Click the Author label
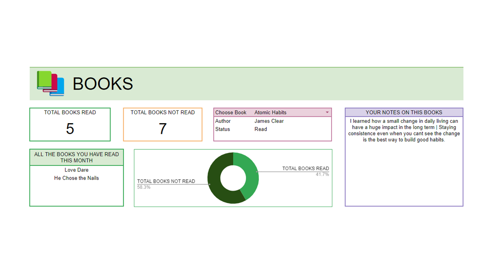This screenshot has height=277, width=493. [x=223, y=121]
